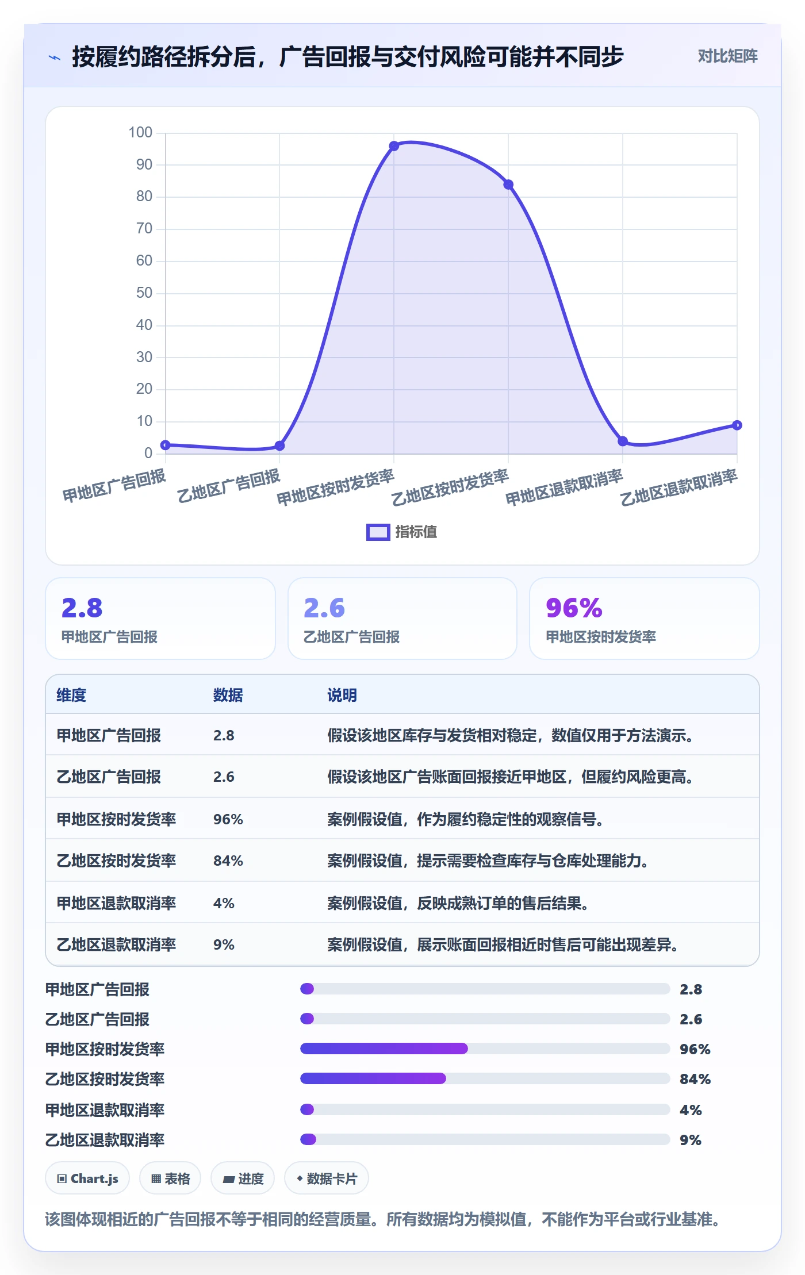Click the chart point for 甲地区退款取消率
The height and width of the screenshot is (1275, 805).
tap(623, 441)
